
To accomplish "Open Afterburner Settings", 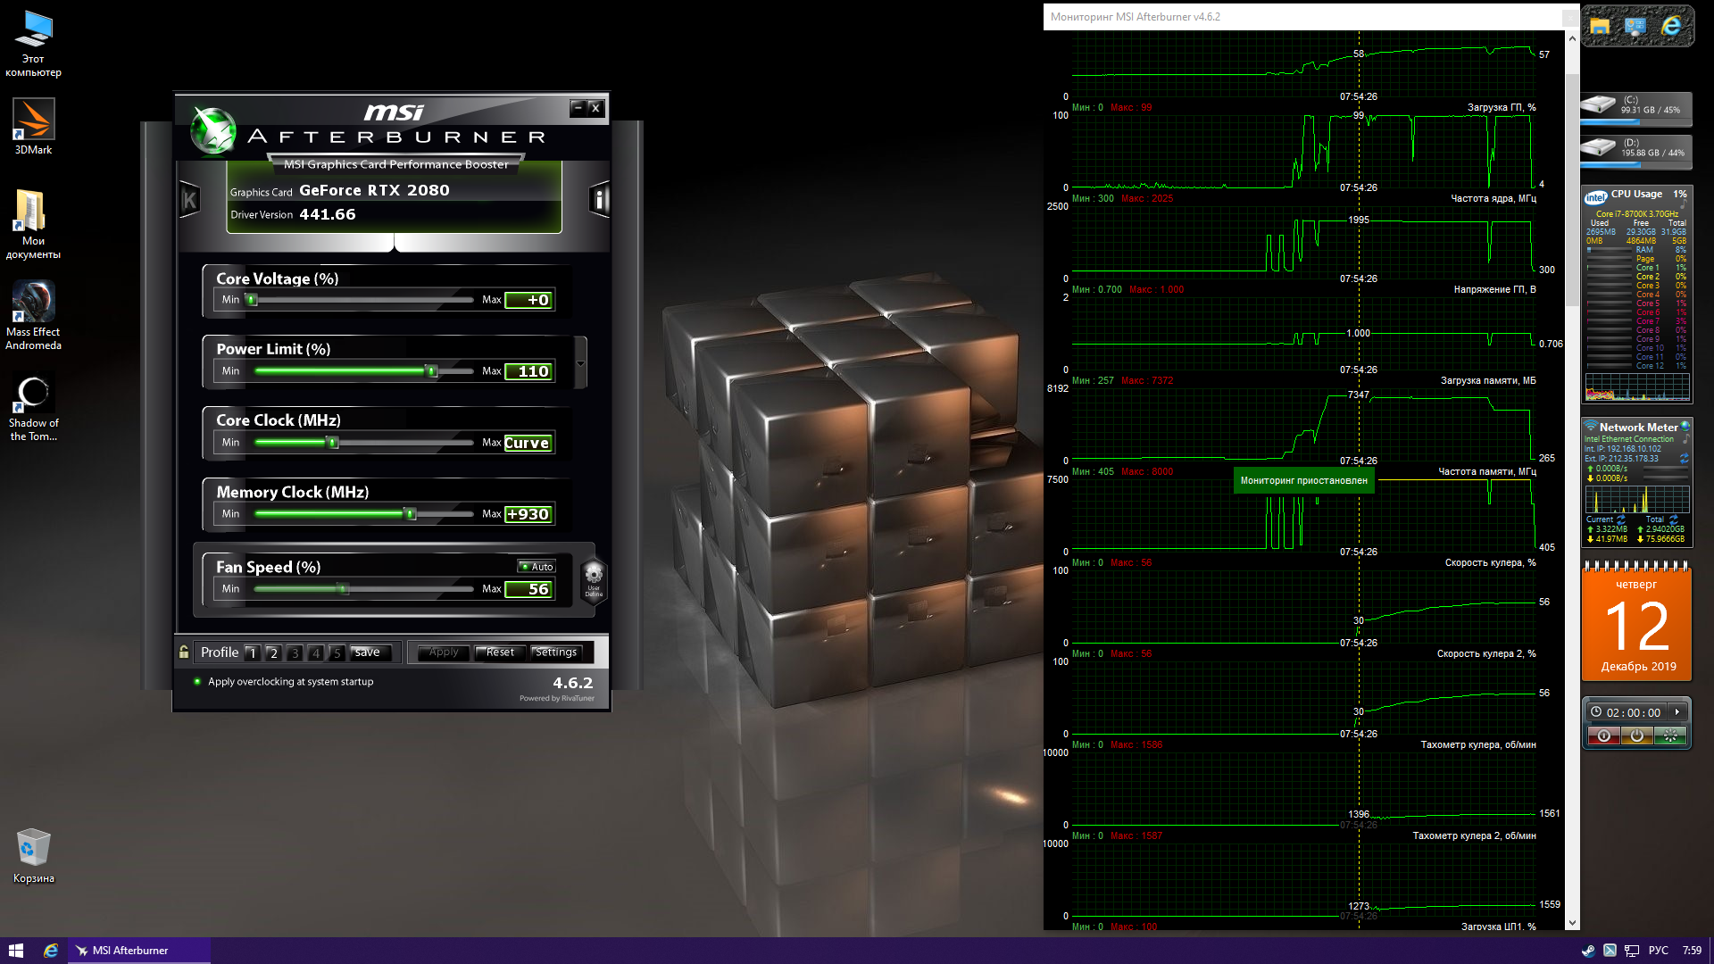I will [x=555, y=652].
